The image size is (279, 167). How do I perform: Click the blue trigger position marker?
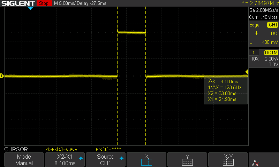(x=30, y=8)
